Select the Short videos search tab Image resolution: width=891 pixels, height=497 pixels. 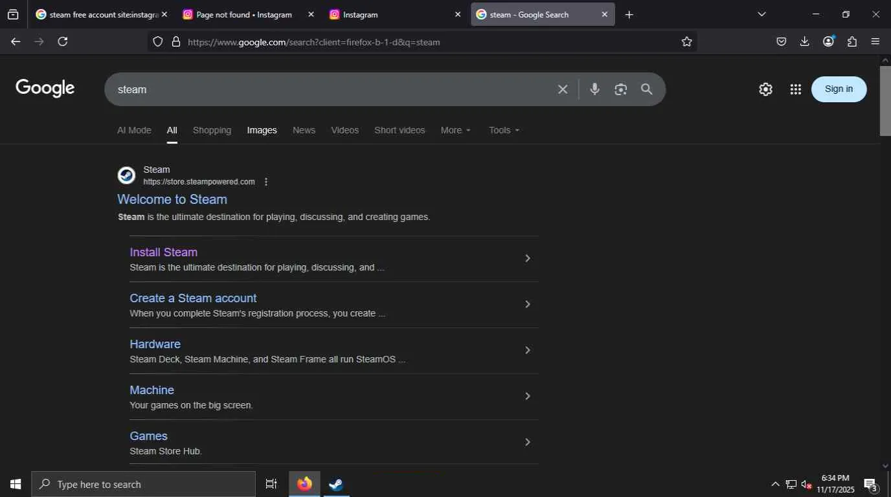pos(400,130)
